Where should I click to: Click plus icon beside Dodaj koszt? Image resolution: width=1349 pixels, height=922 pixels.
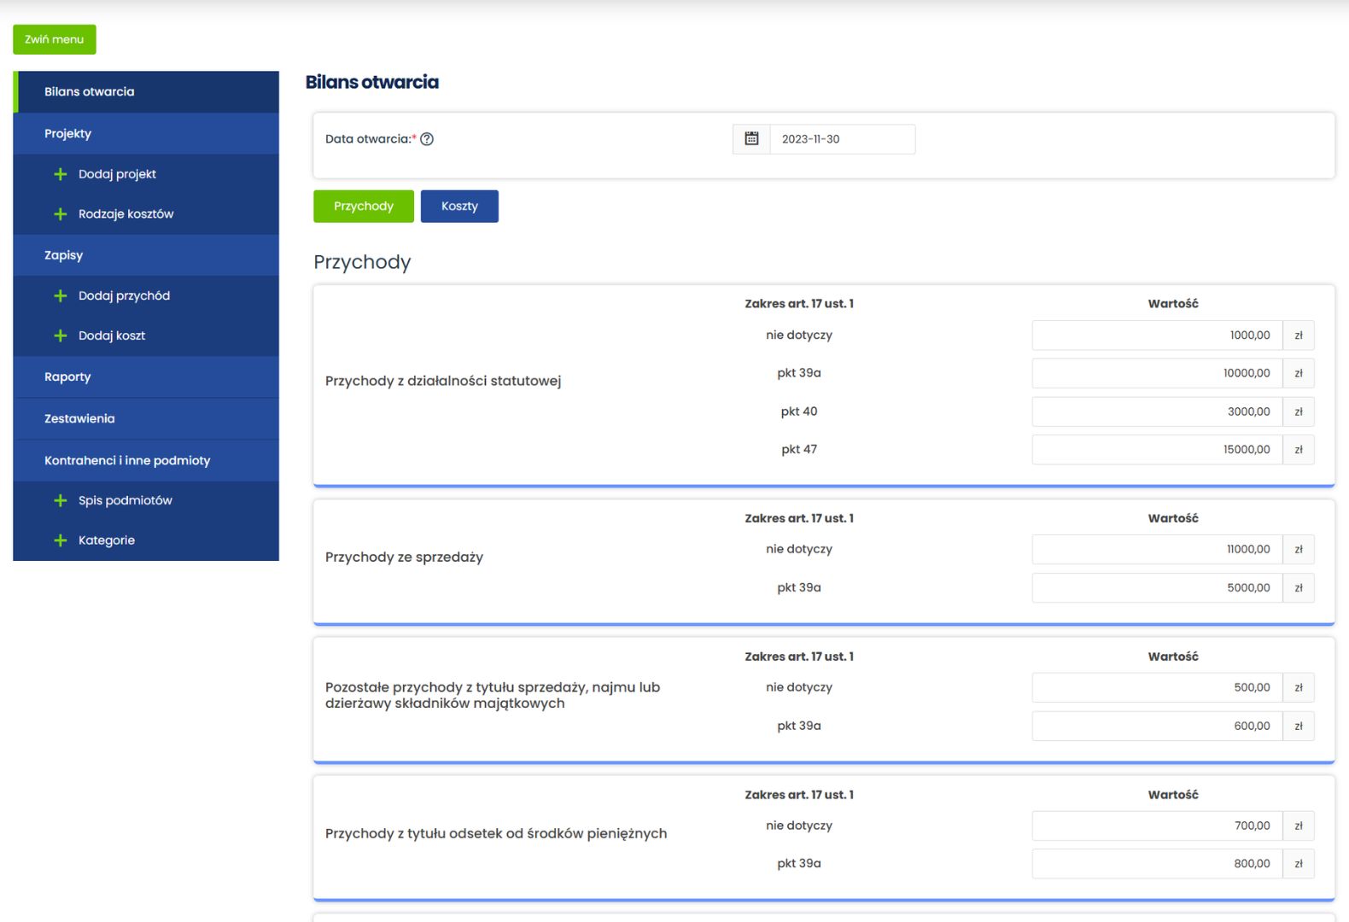point(61,336)
